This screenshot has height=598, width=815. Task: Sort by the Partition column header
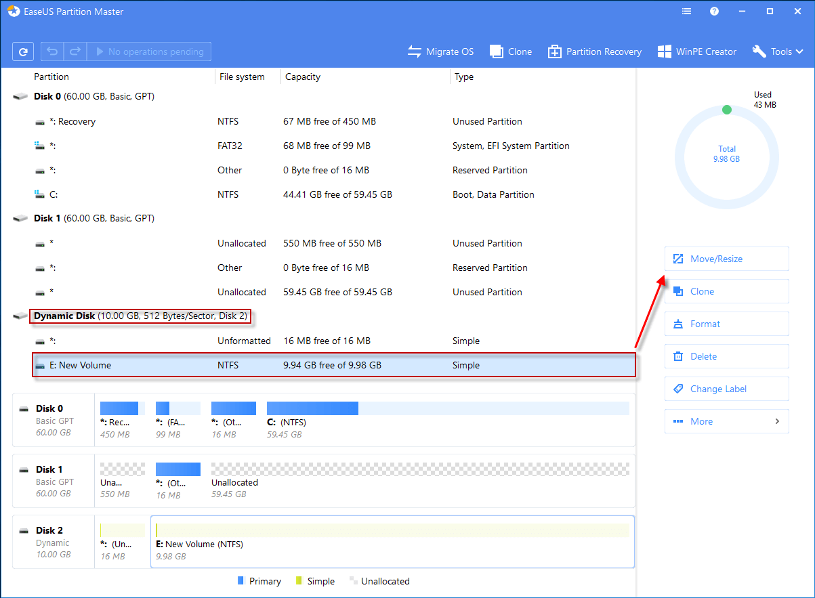click(51, 77)
